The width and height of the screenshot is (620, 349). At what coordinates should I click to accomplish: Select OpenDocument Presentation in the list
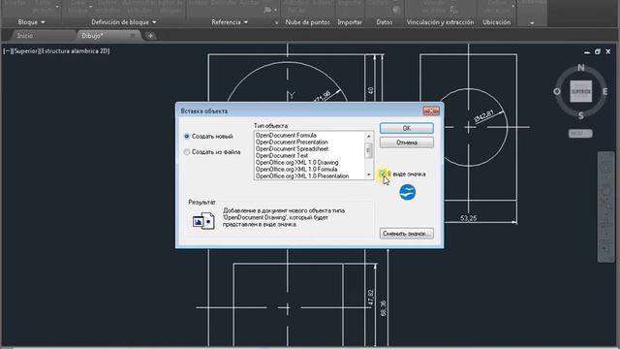click(x=292, y=143)
